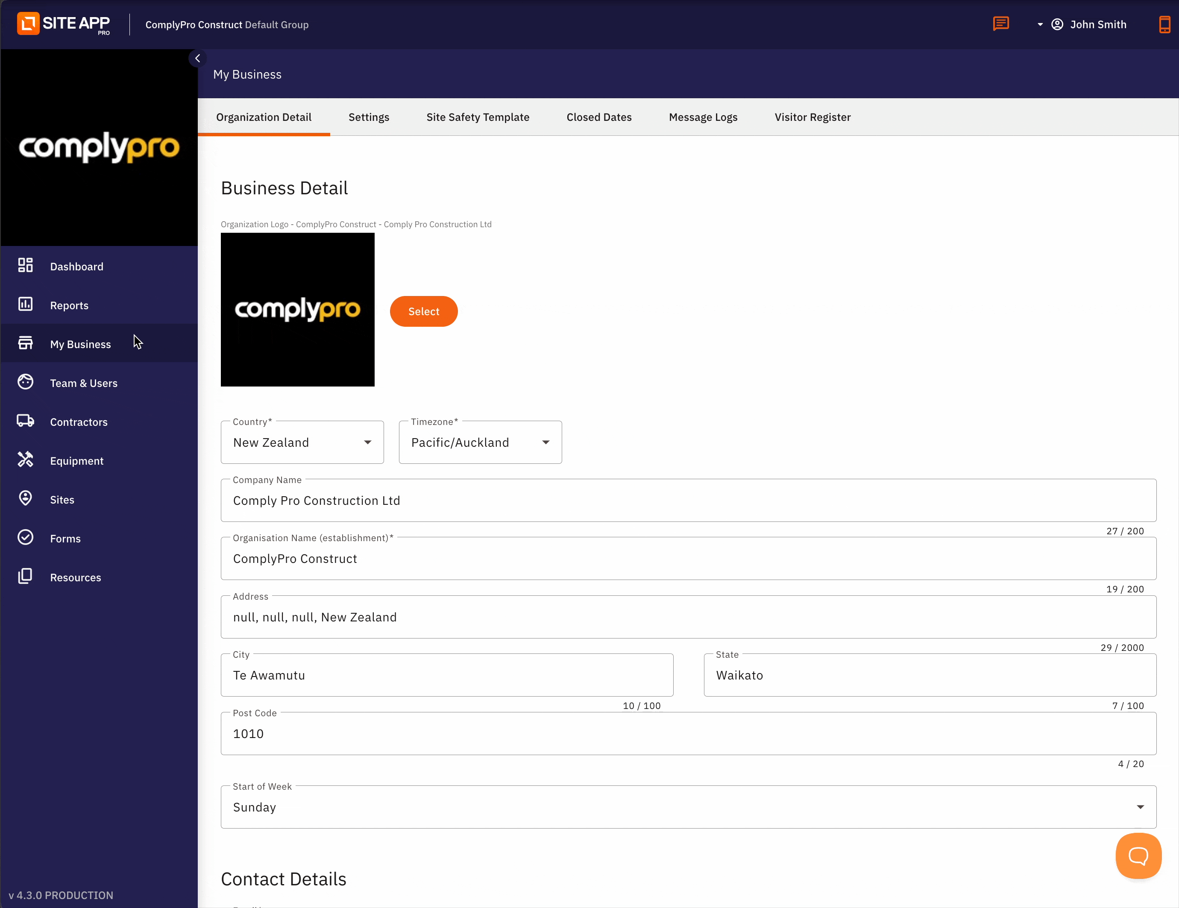
Task: Open the Team & Users face icon
Action: click(25, 382)
